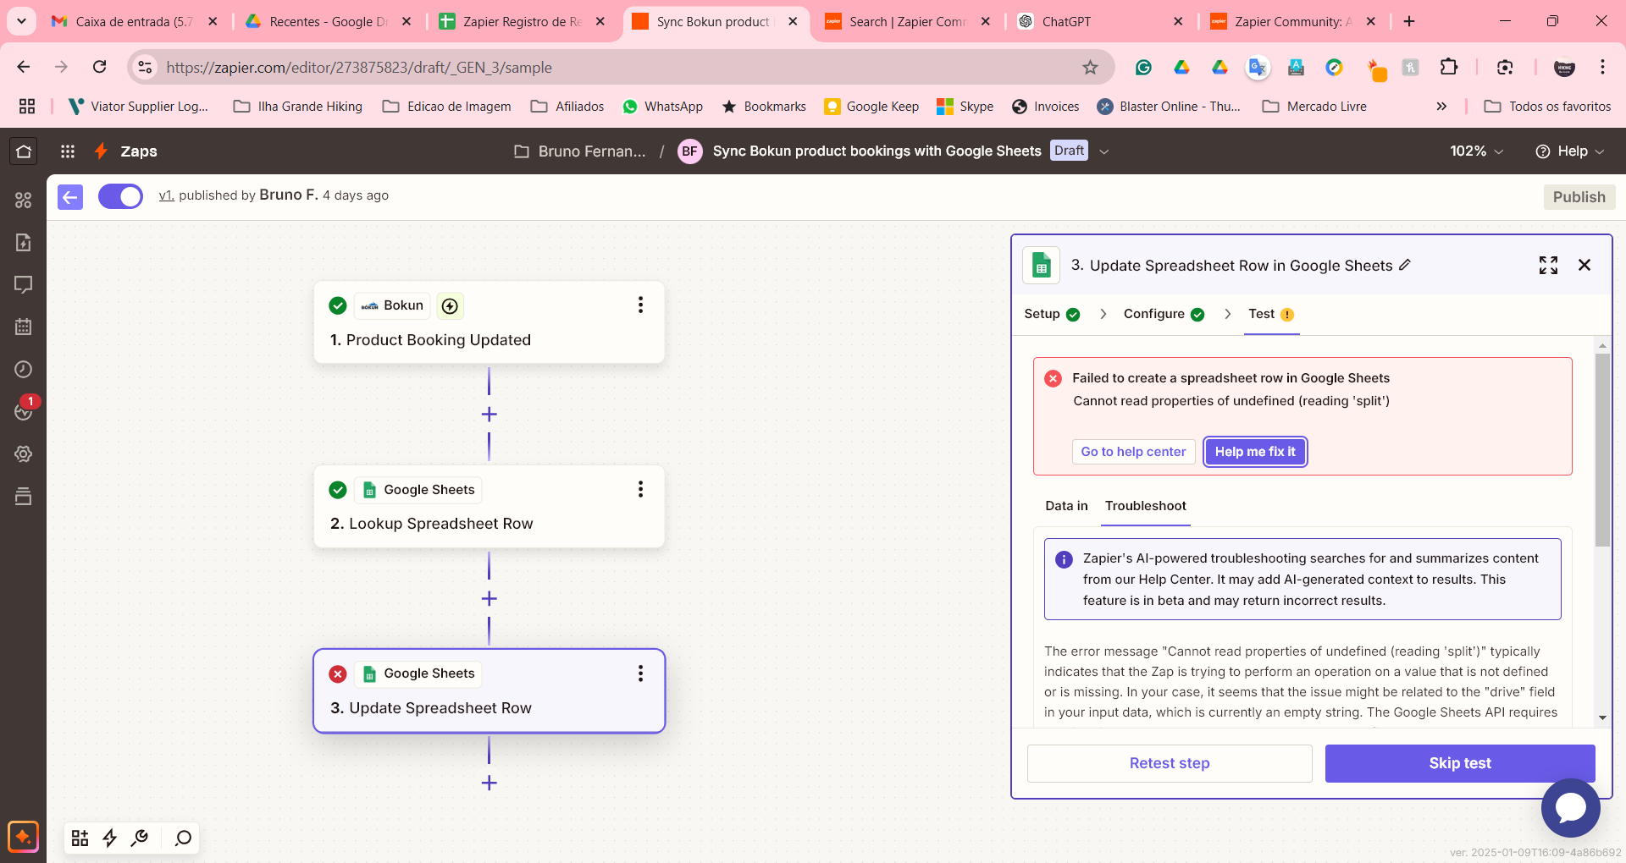This screenshot has height=863, width=1626.
Task: Add a step after Bokun trigger
Action: pos(489,415)
